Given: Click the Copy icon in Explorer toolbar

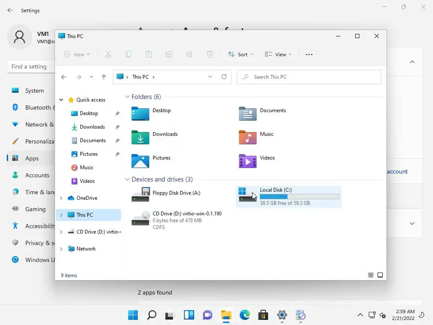Looking at the screenshot, I should click(129, 54).
